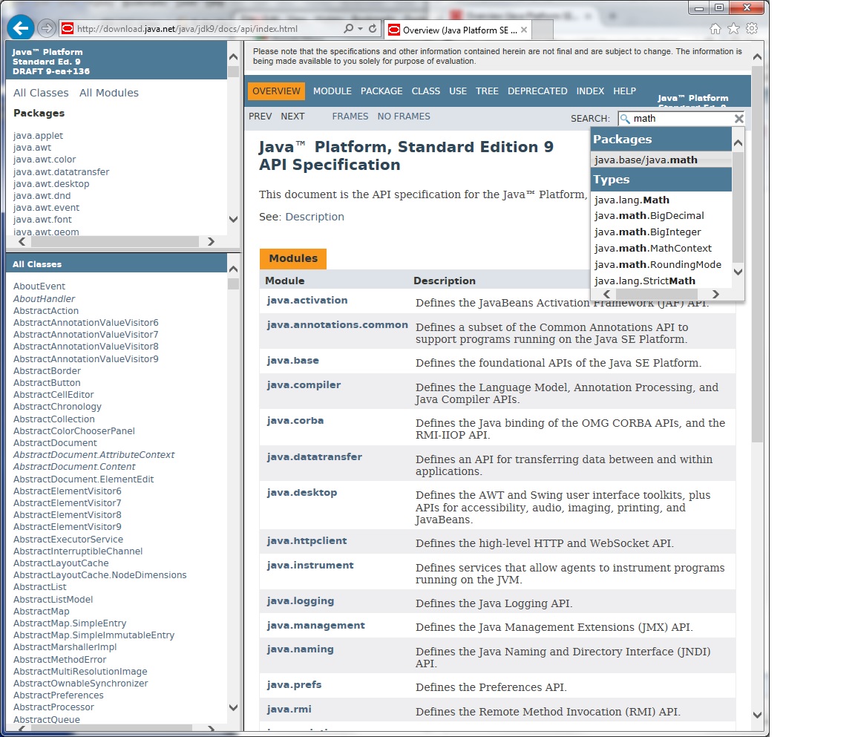Viewport: 855px width, 737px height.
Task: Open the java.desktop module link
Action: [x=302, y=493]
